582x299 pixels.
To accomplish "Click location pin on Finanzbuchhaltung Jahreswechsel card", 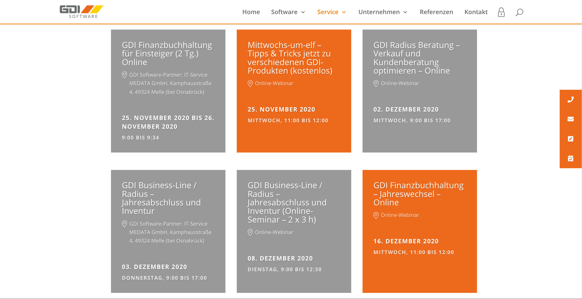I will (376, 215).
